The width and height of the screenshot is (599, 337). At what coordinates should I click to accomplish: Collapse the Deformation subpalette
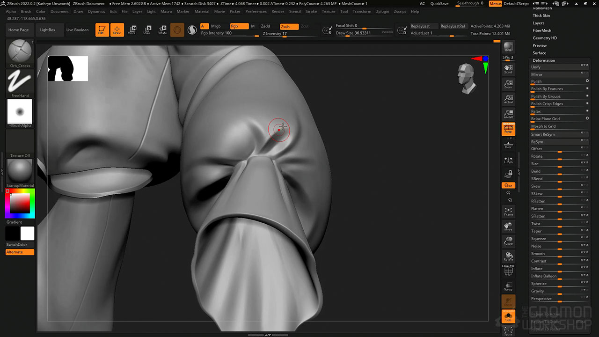[x=543, y=60]
